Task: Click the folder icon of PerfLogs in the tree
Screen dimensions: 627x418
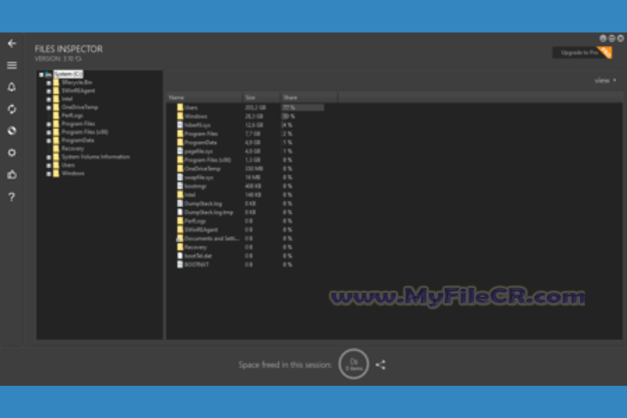Action: coord(57,115)
